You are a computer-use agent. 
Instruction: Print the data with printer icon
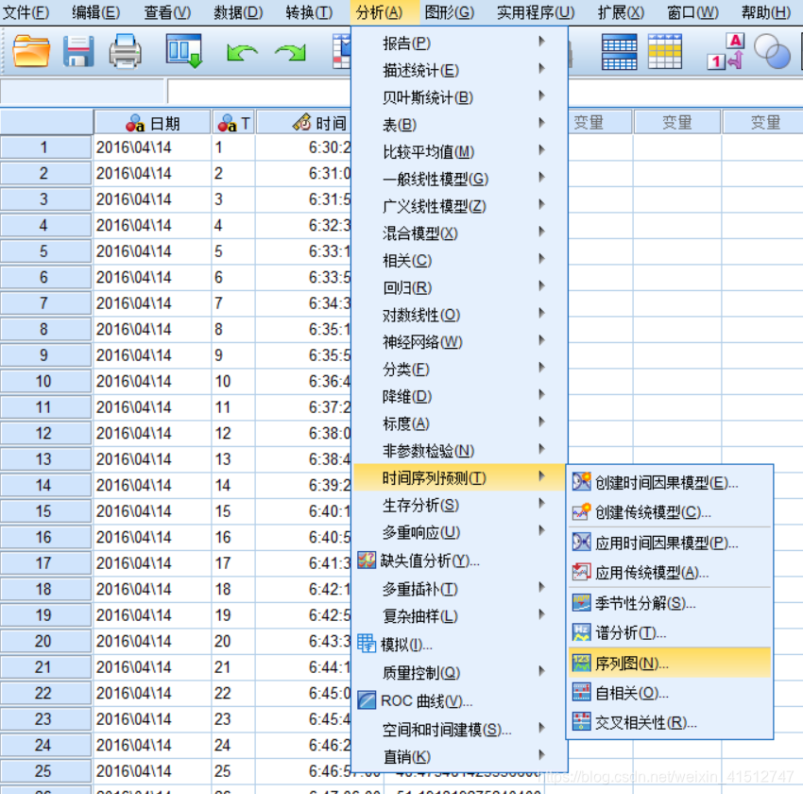point(125,51)
